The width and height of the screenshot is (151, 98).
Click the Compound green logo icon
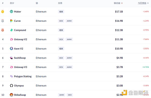pos(12,30)
